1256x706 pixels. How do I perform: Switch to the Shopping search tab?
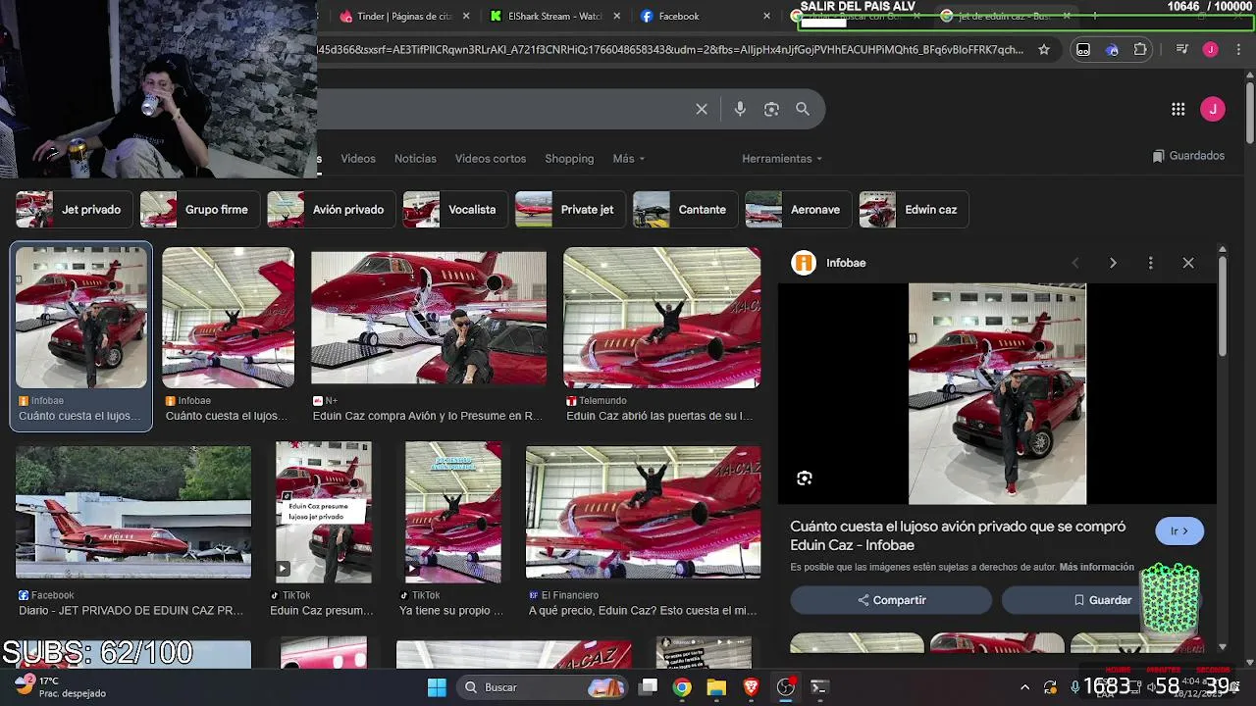coord(569,158)
